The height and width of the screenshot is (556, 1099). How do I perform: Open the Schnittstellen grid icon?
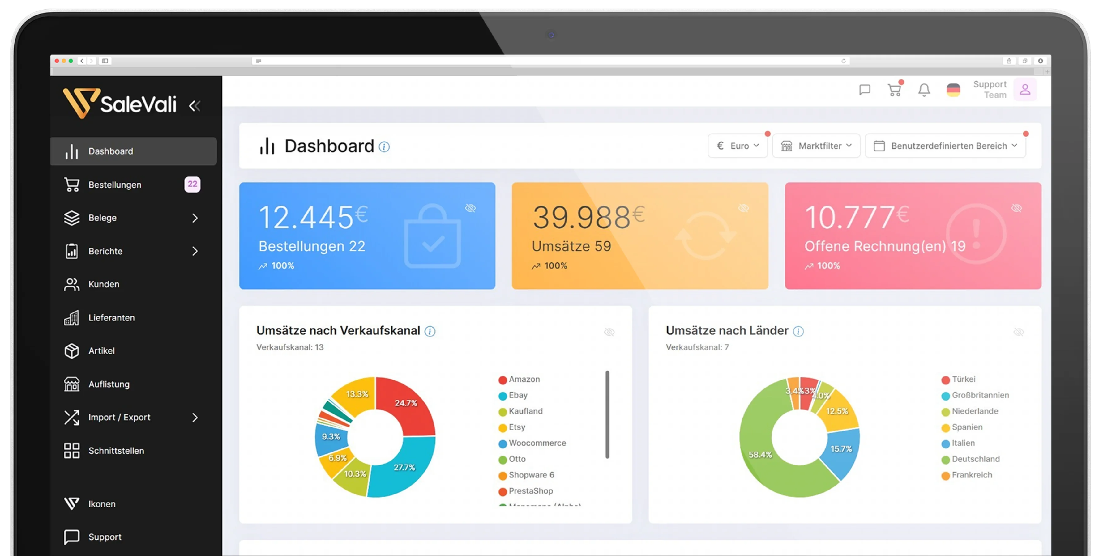pos(72,450)
